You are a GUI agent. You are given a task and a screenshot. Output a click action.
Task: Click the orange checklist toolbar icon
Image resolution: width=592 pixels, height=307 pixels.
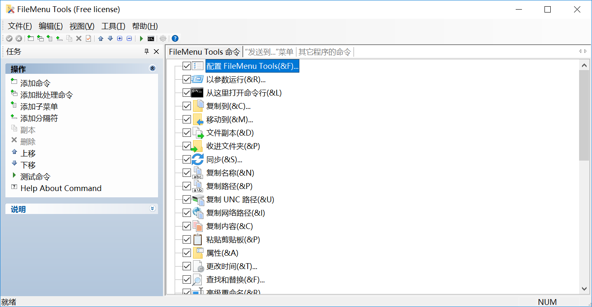(x=88, y=38)
